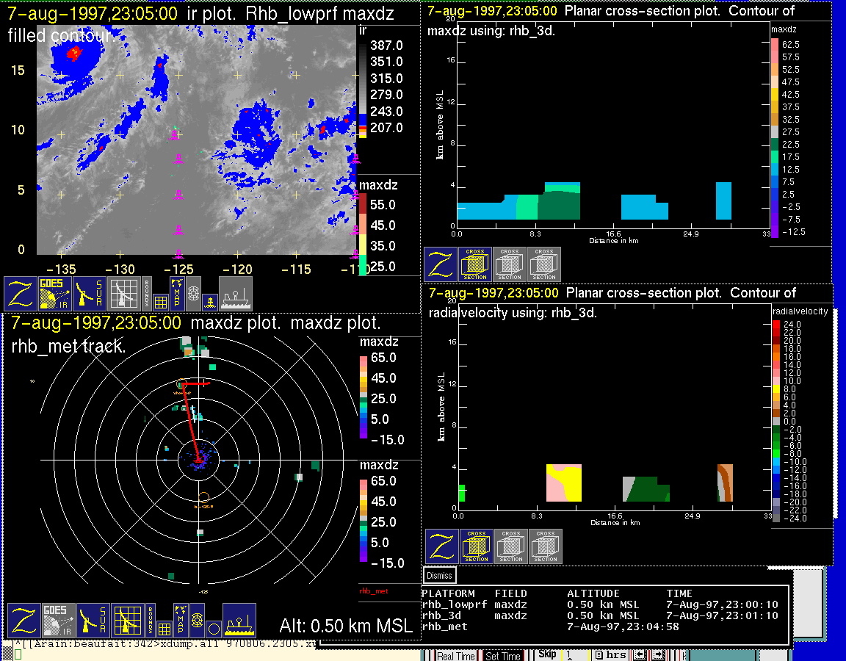
Task: Click the ship icon in bottom plot toolbar
Action: click(239, 621)
